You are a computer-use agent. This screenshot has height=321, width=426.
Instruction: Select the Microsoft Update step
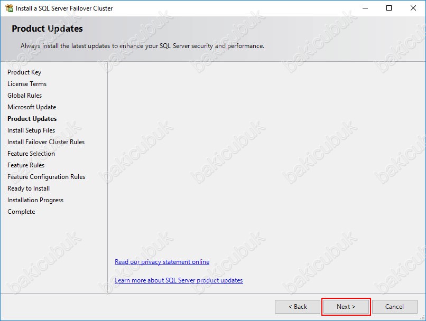32,107
